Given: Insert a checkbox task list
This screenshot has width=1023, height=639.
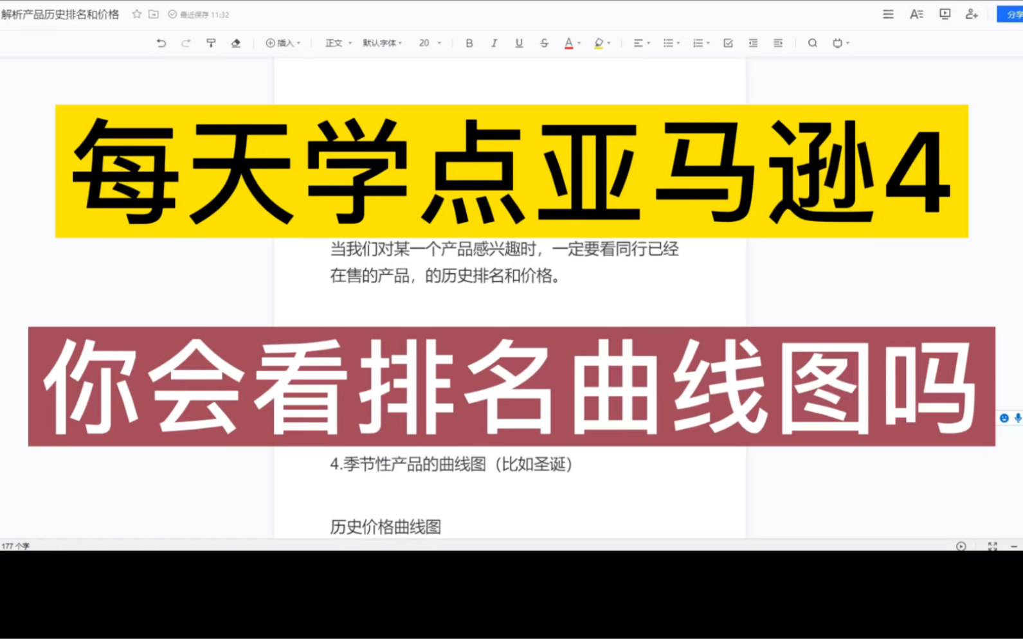Looking at the screenshot, I should [728, 43].
